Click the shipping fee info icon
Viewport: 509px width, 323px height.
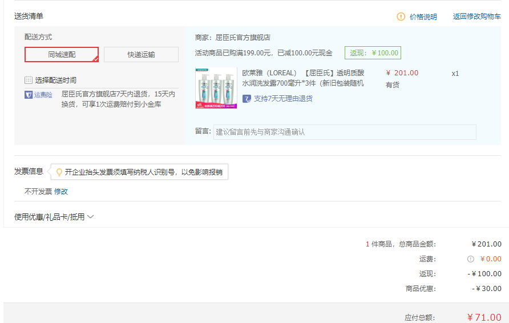(x=471, y=259)
